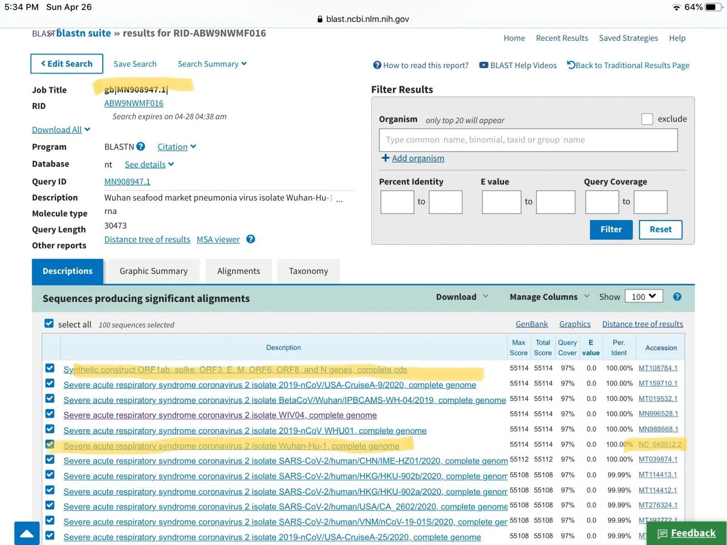Uncheck the select all checkbox
Screen dimensions: 727x545
click(x=49, y=323)
